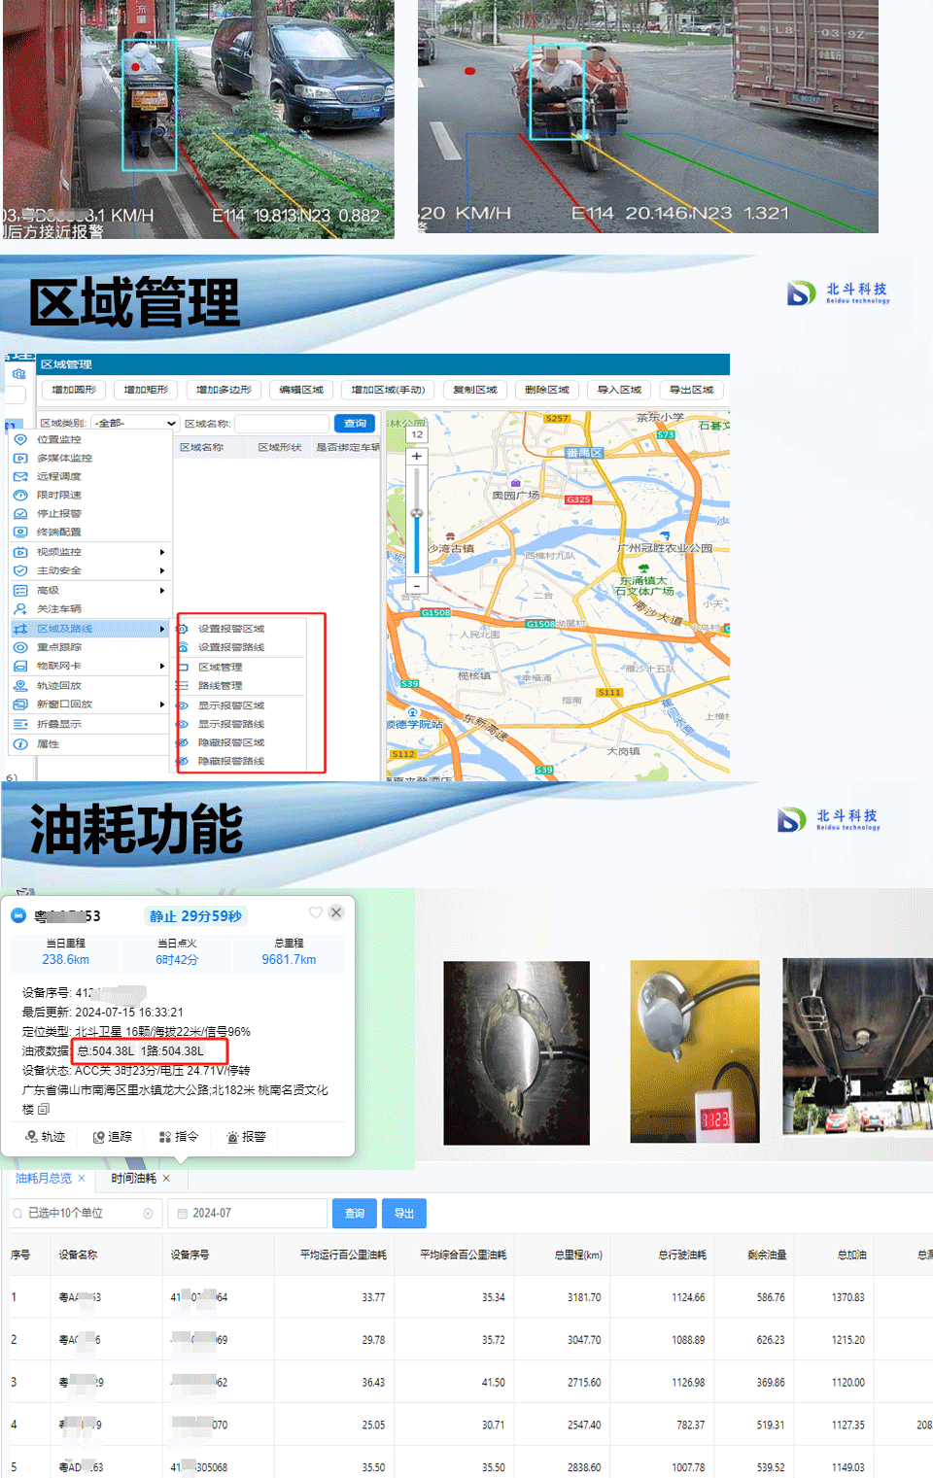Copy address icon after 桃南名贤文化楼
Image resolution: width=933 pixels, height=1478 pixels.
pos(44,1109)
